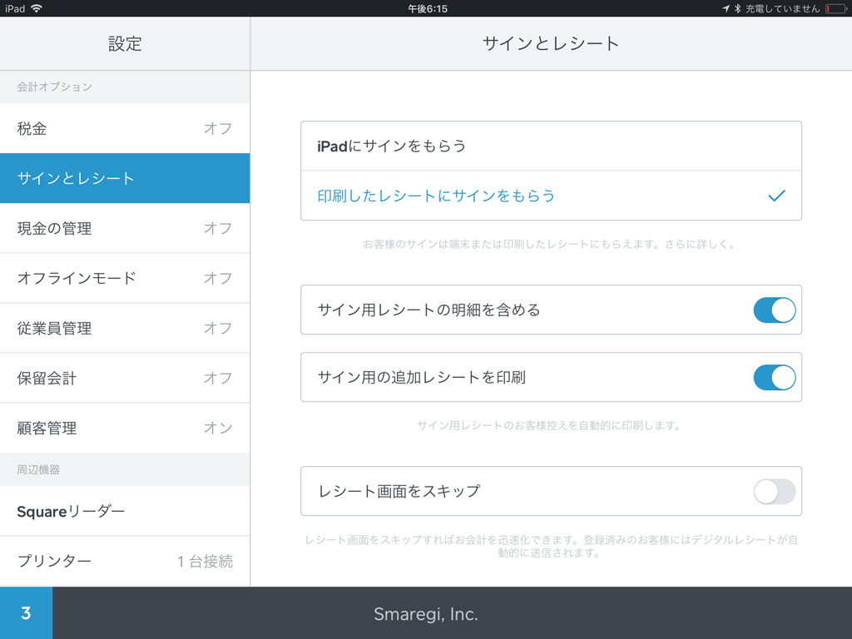
Task: Disable サイン用レシートの明細を含める
Action: coord(775,310)
